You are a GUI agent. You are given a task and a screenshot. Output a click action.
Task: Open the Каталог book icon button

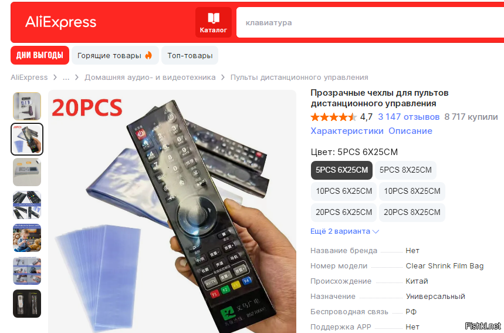pos(214,22)
